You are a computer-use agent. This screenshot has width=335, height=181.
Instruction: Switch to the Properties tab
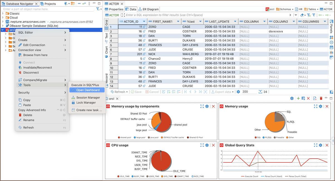click(114, 9)
